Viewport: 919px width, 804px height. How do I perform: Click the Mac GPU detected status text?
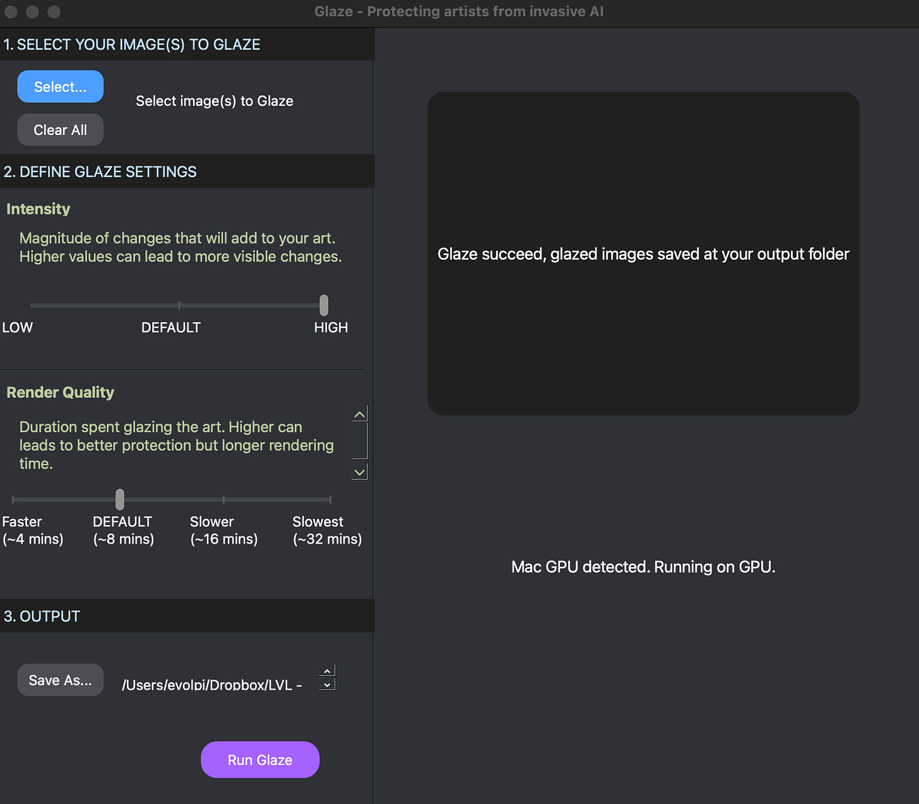click(643, 567)
